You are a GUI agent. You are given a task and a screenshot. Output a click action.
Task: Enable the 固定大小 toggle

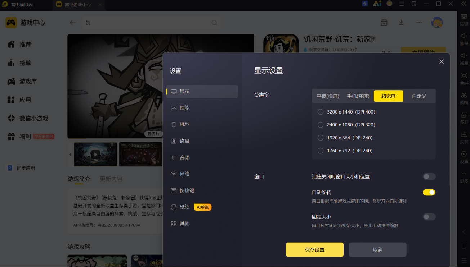pyautogui.click(x=429, y=217)
